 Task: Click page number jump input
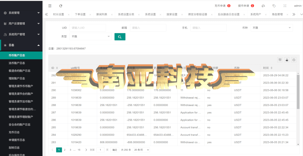pyautogui.click(x=100, y=150)
